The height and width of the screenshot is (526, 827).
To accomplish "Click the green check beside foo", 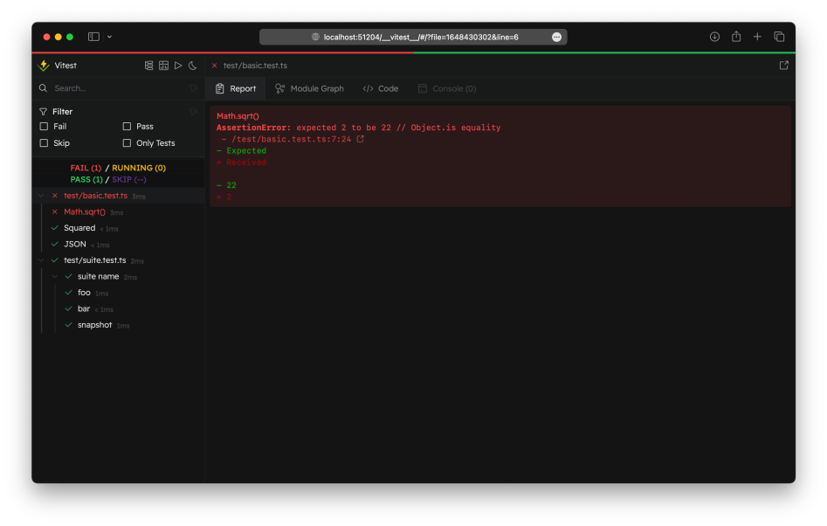I will (x=69, y=293).
